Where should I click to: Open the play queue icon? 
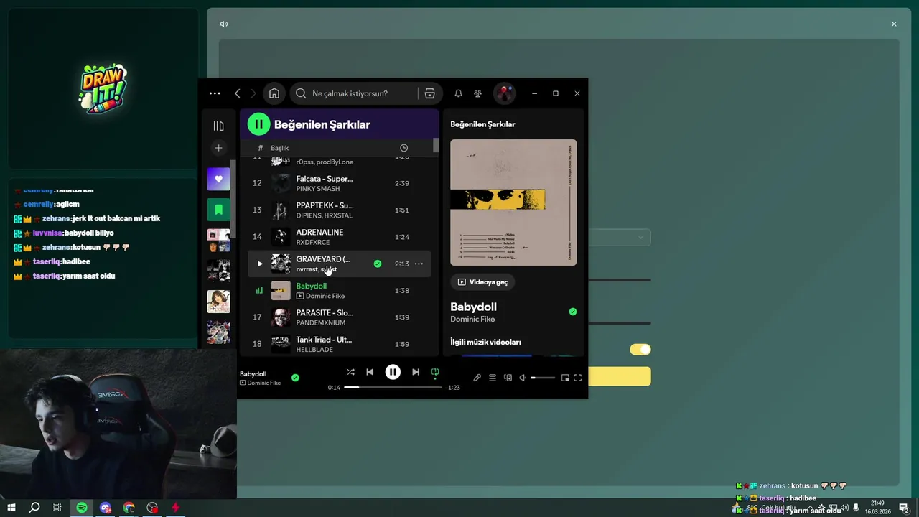[493, 378]
